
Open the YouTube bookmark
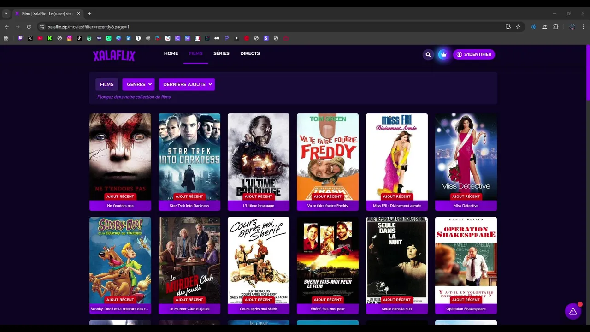(40, 38)
